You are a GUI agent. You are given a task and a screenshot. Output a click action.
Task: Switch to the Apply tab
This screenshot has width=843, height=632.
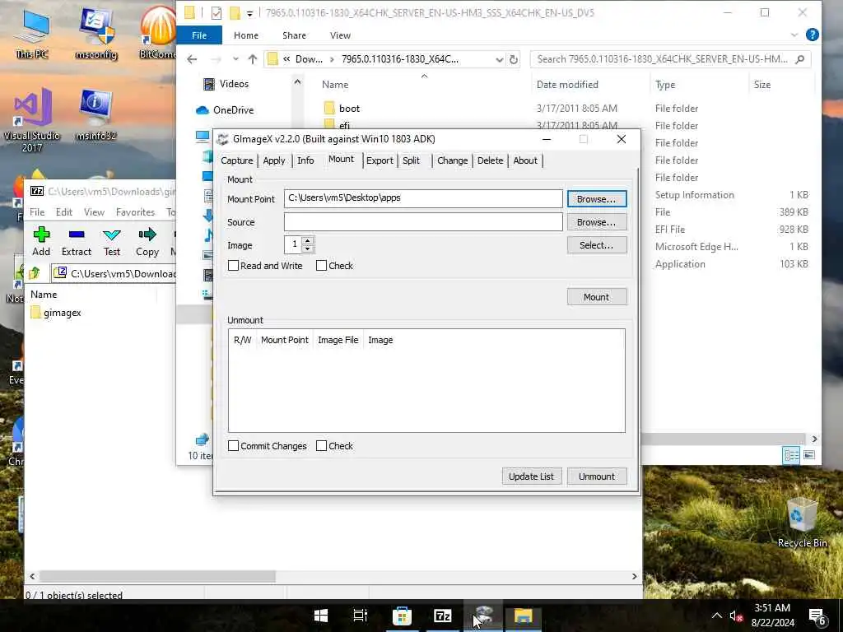[273, 160]
